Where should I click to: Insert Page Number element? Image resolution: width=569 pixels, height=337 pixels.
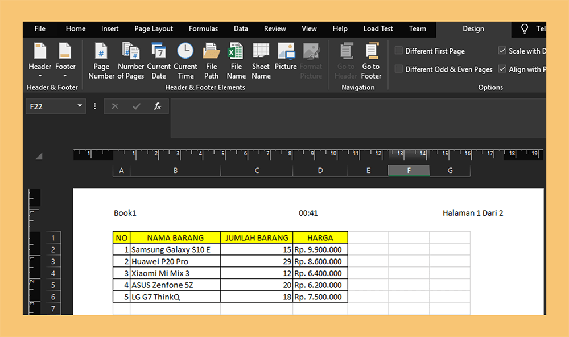[101, 61]
